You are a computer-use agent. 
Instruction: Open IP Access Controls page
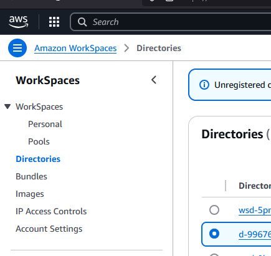coord(51,211)
